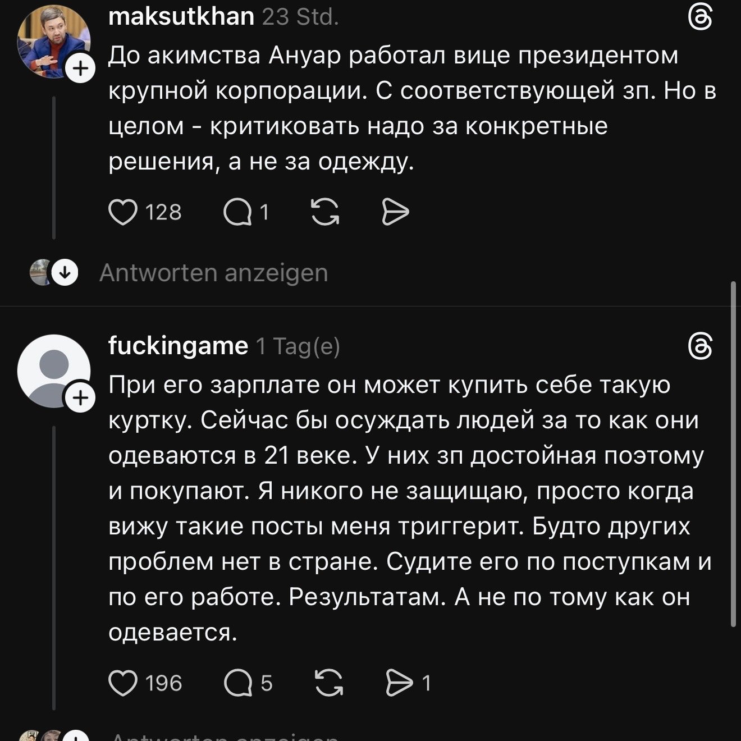
Task: Follow maksutkhan via plus badge
Action: point(81,70)
